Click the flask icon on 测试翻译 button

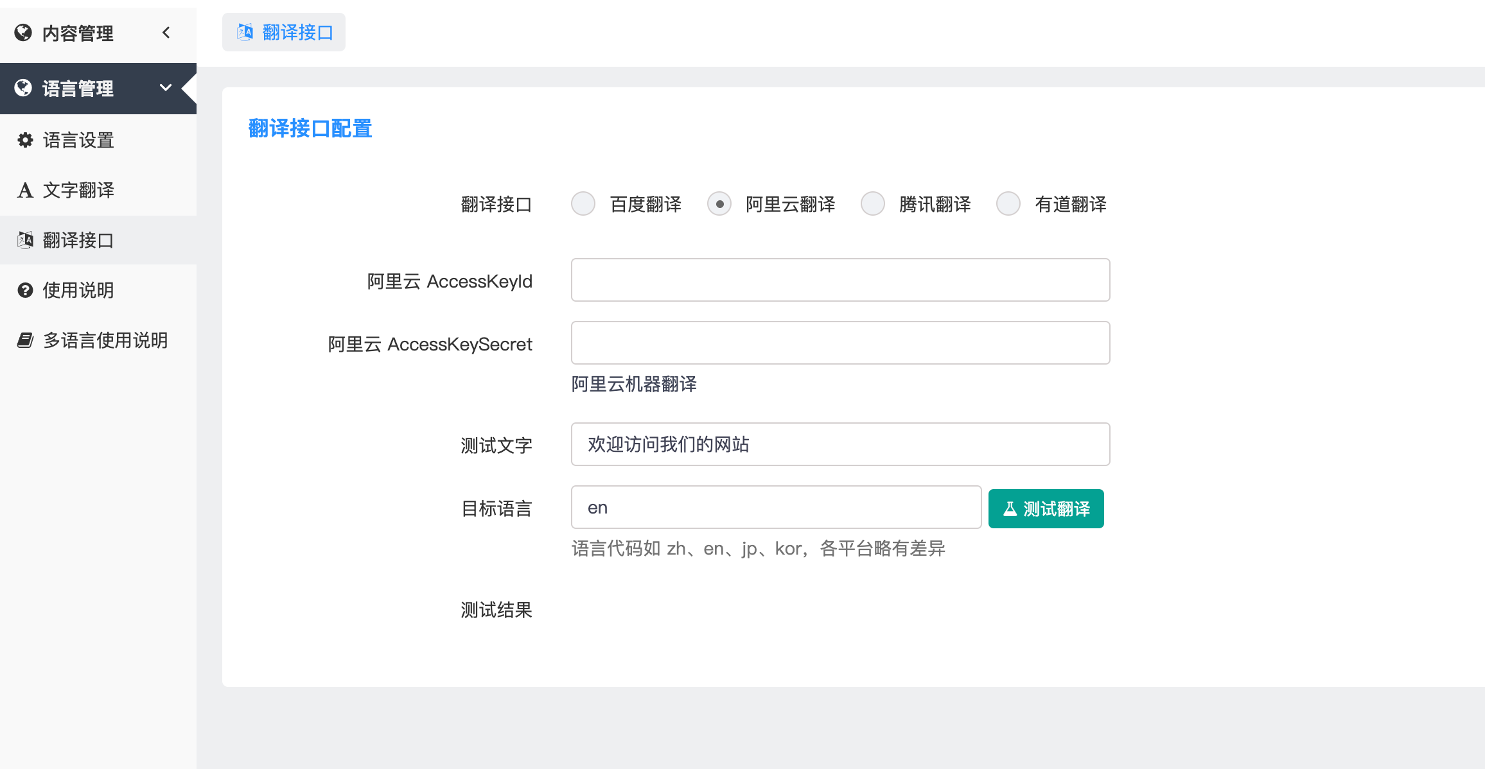(1010, 509)
